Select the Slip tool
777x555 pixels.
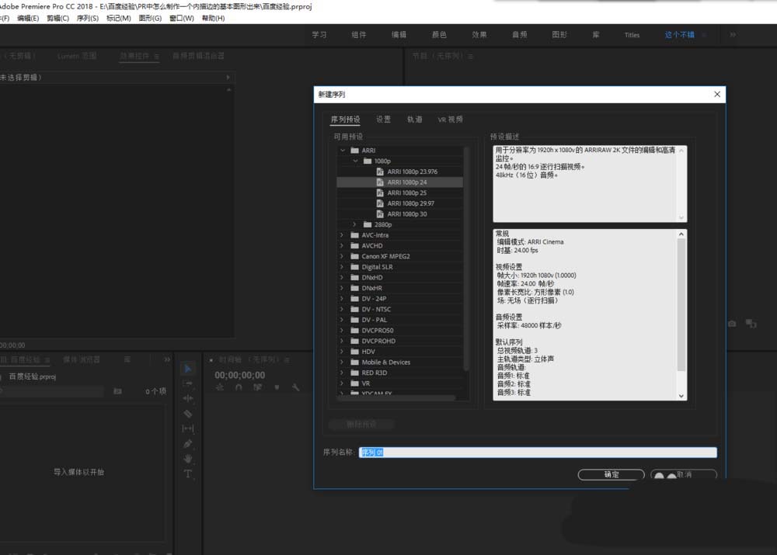(x=188, y=428)
